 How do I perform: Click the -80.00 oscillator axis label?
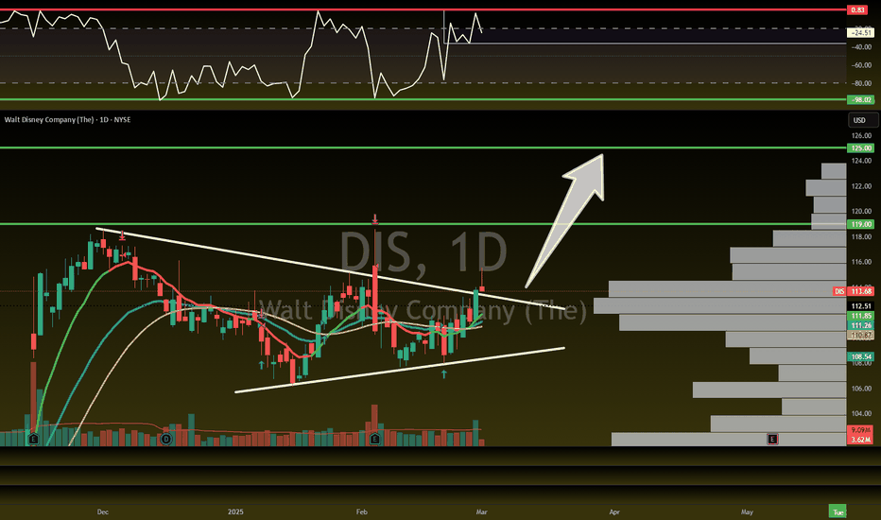pos(861,83)
